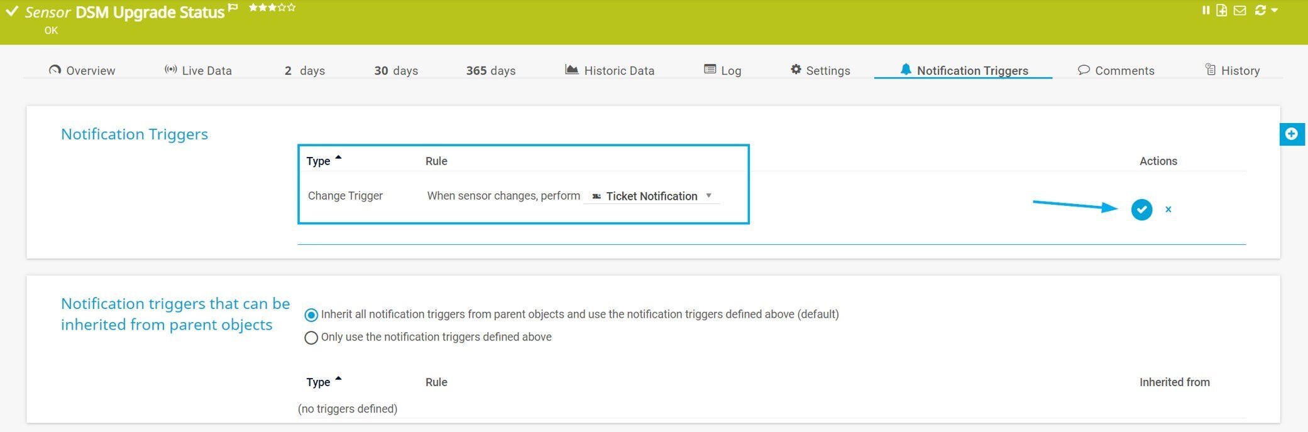Click the flag icon beside the sensor name
1308x432 pixels.
click(233, 8)
